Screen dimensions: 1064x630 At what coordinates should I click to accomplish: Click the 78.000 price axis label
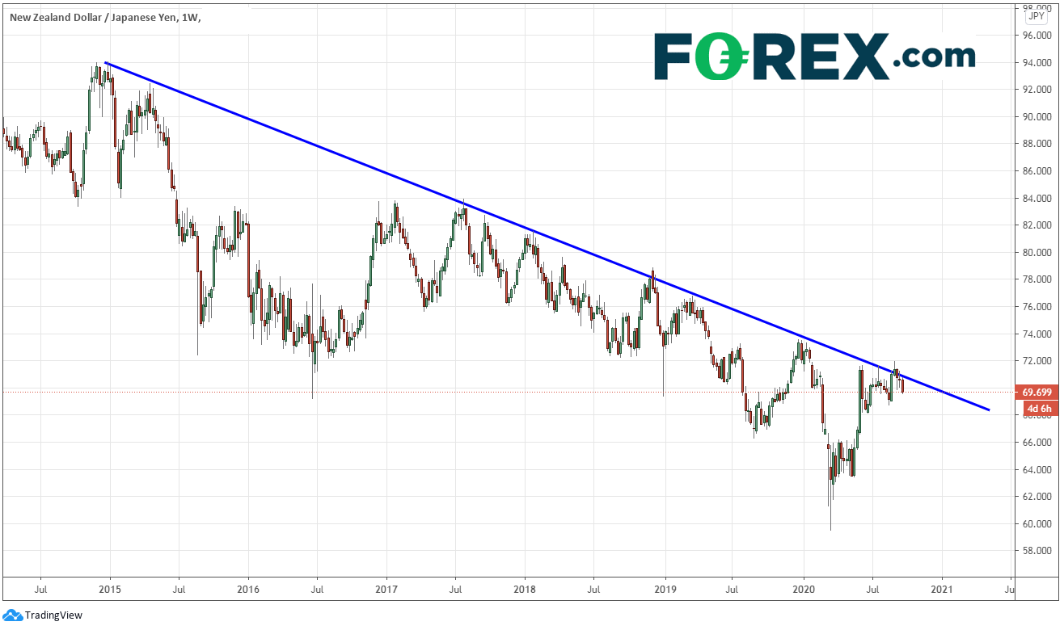[x=1037, y=279]
